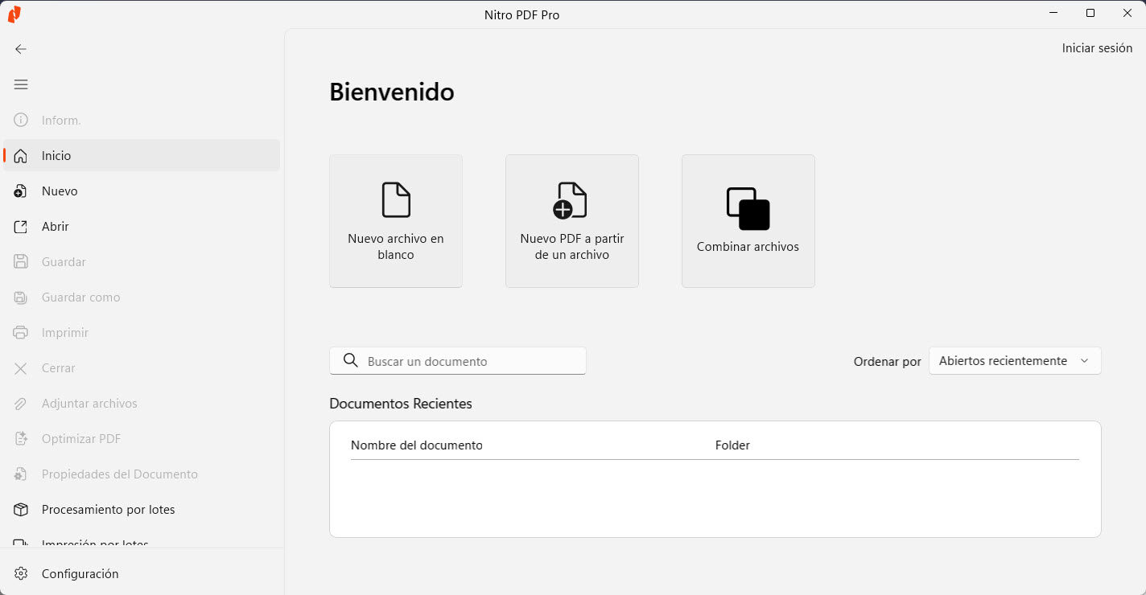This screenshot has width=1146, height=595.
Task: Click the Folder column header
Action: point(732,445)
